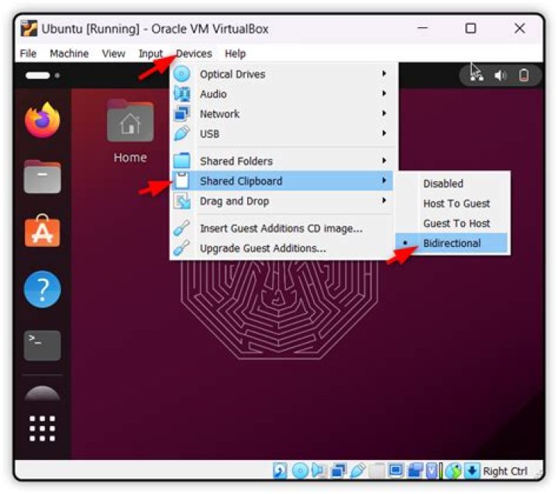Click the VirtualBox title bar app icon
Screen dimensions: 558x494
coord(29,29)
